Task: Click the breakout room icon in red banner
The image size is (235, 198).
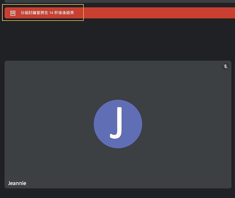Action: tap(13, 13)
